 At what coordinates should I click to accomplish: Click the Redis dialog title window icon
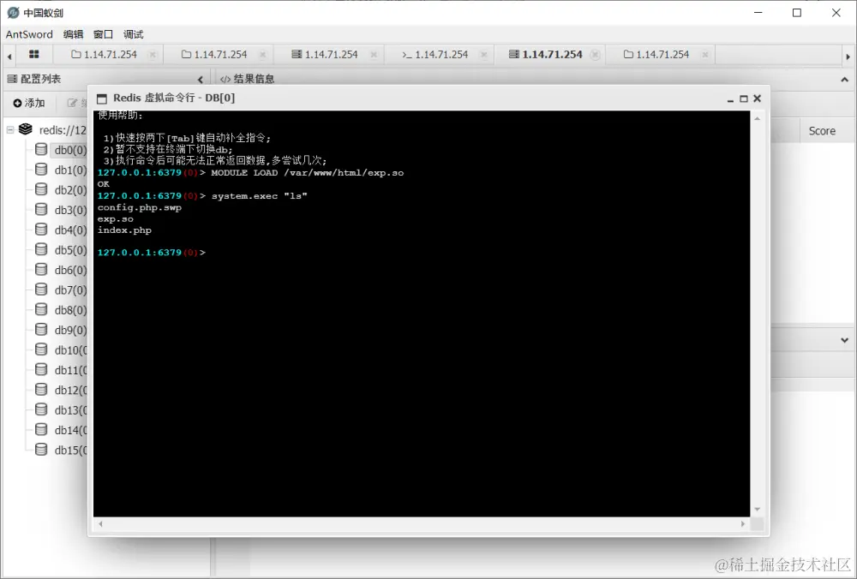pos(102,98)
